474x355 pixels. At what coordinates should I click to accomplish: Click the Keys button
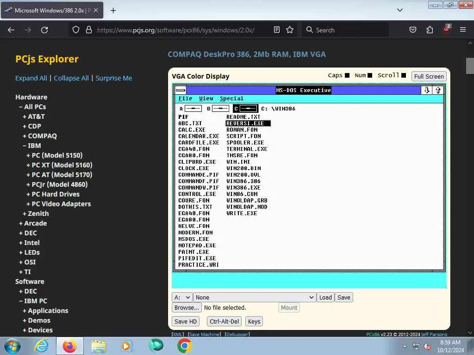[x=254, y=322]
